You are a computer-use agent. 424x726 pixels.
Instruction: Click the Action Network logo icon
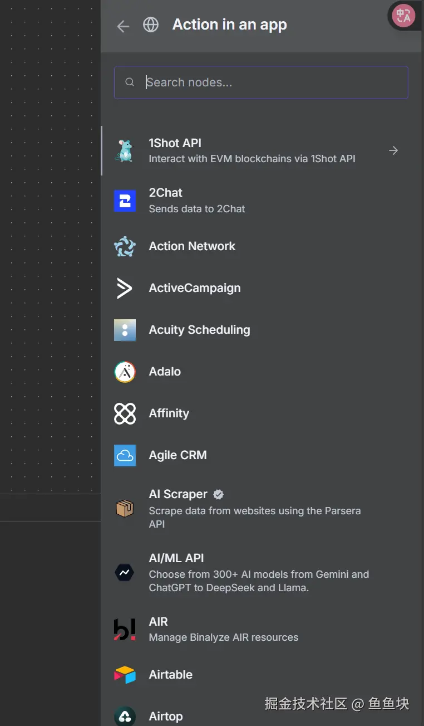click(125, 246)
